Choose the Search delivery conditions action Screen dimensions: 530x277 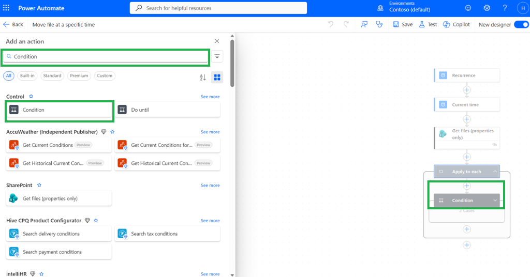[x=59, y=234]
